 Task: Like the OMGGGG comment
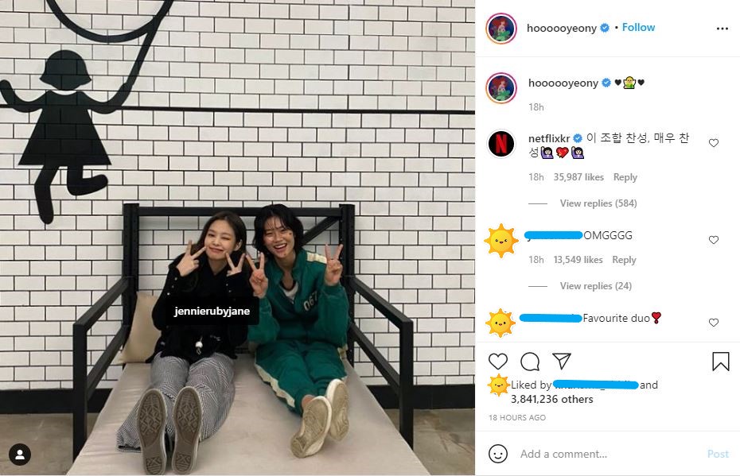pos(714,240)
